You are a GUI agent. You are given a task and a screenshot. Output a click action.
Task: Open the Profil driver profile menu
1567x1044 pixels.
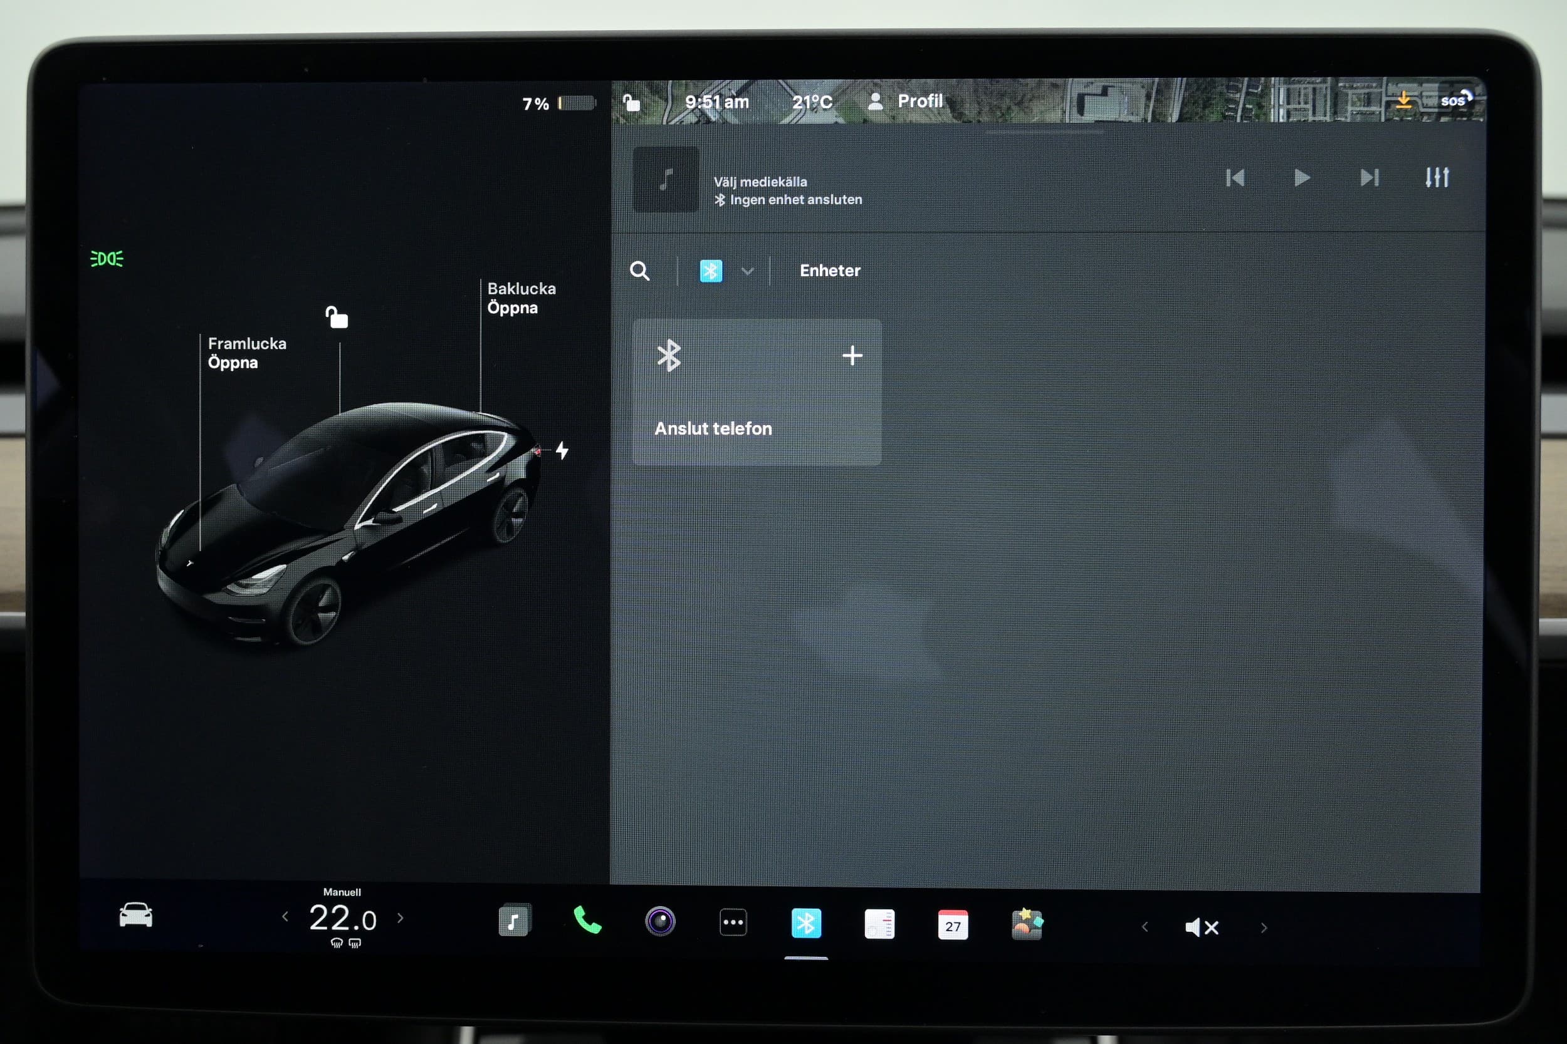pyautogui.click(x=906, y=101)
